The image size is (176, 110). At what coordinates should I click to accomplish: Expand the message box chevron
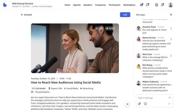(x=170, y=98)
